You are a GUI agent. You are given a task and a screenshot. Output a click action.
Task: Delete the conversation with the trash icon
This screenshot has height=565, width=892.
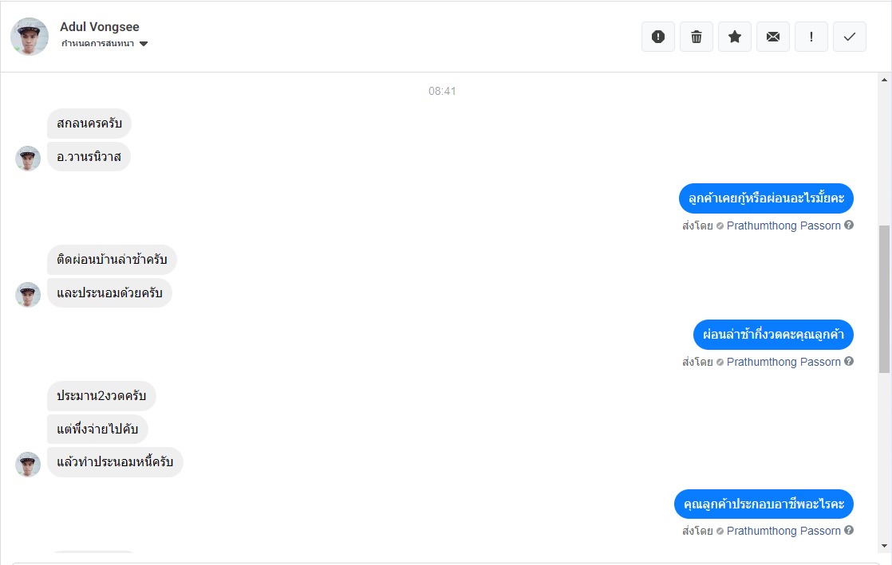pyautogui.click(x=697, y=37)
